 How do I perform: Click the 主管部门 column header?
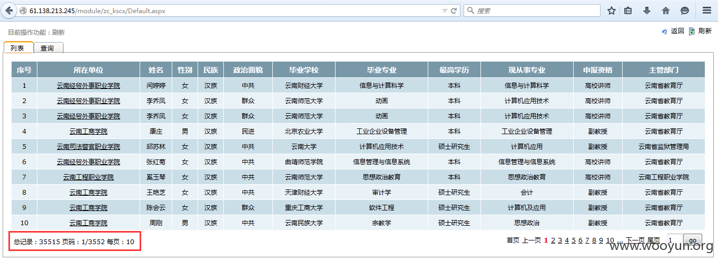click(664, 70)
